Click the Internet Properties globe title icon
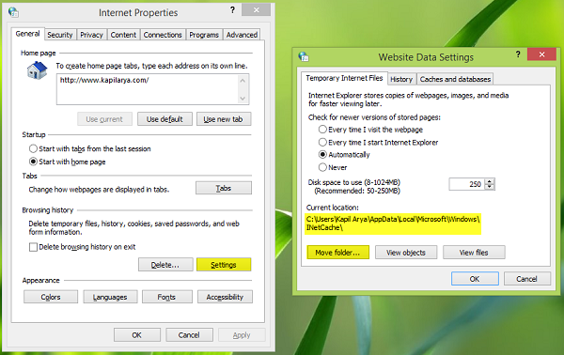564x355 pixels. pyautogui.click(x=13, y=12)
